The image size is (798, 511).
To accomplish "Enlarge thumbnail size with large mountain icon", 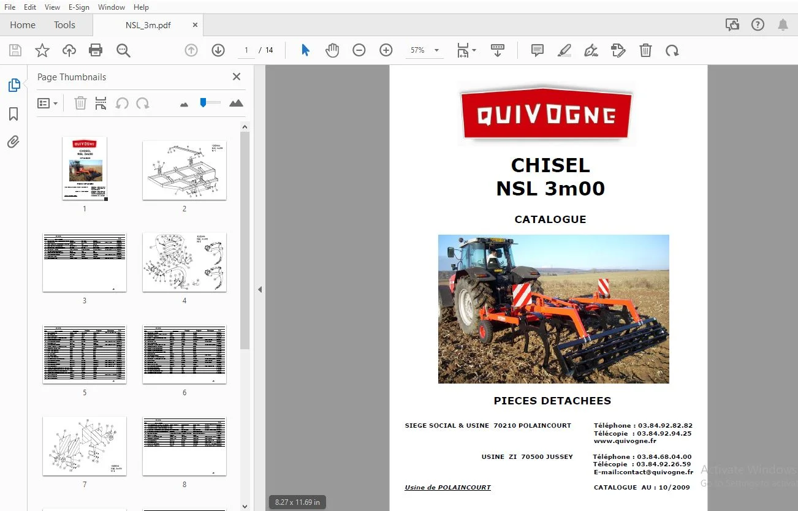I will point(236,103).
